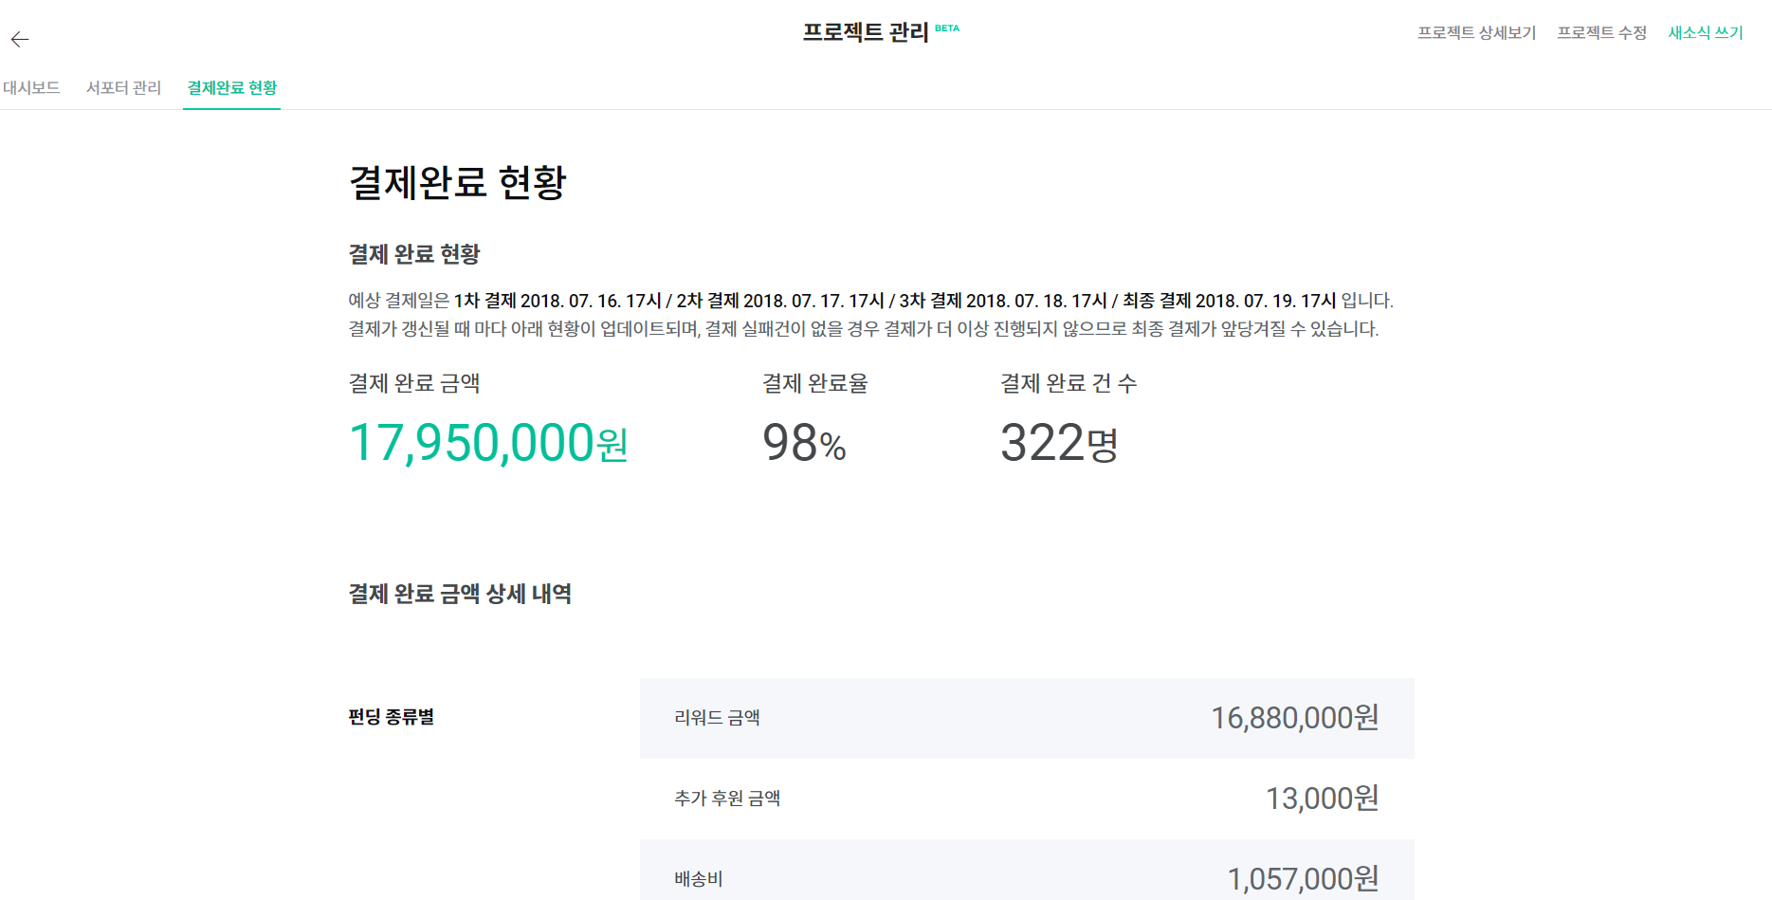Click the 새소식 쓰기 link
The height and width of the screenshot is (900, 1772).
click(1706, 32)
